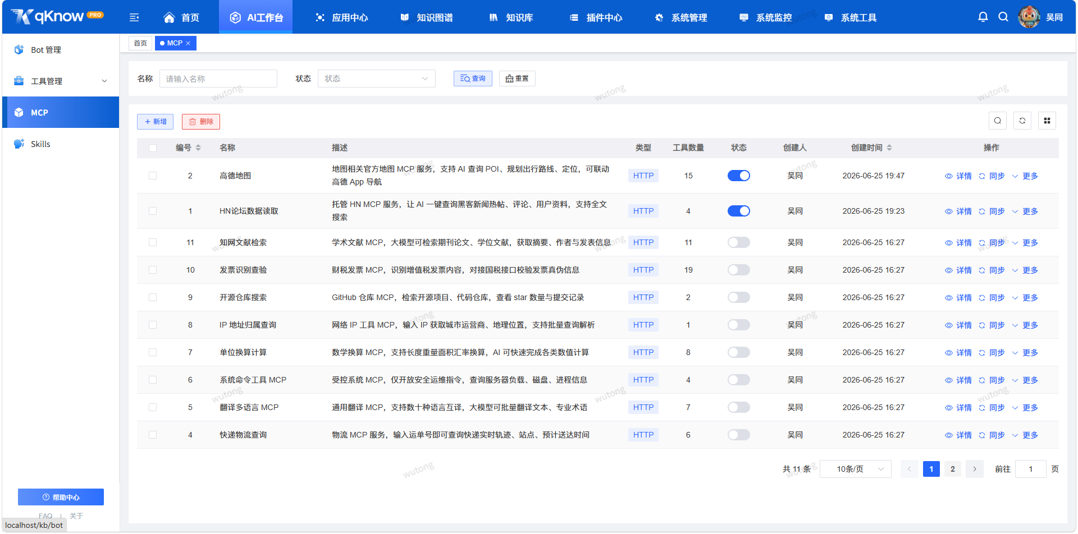Click the 重置 reset button

click(x=517, y=79)
